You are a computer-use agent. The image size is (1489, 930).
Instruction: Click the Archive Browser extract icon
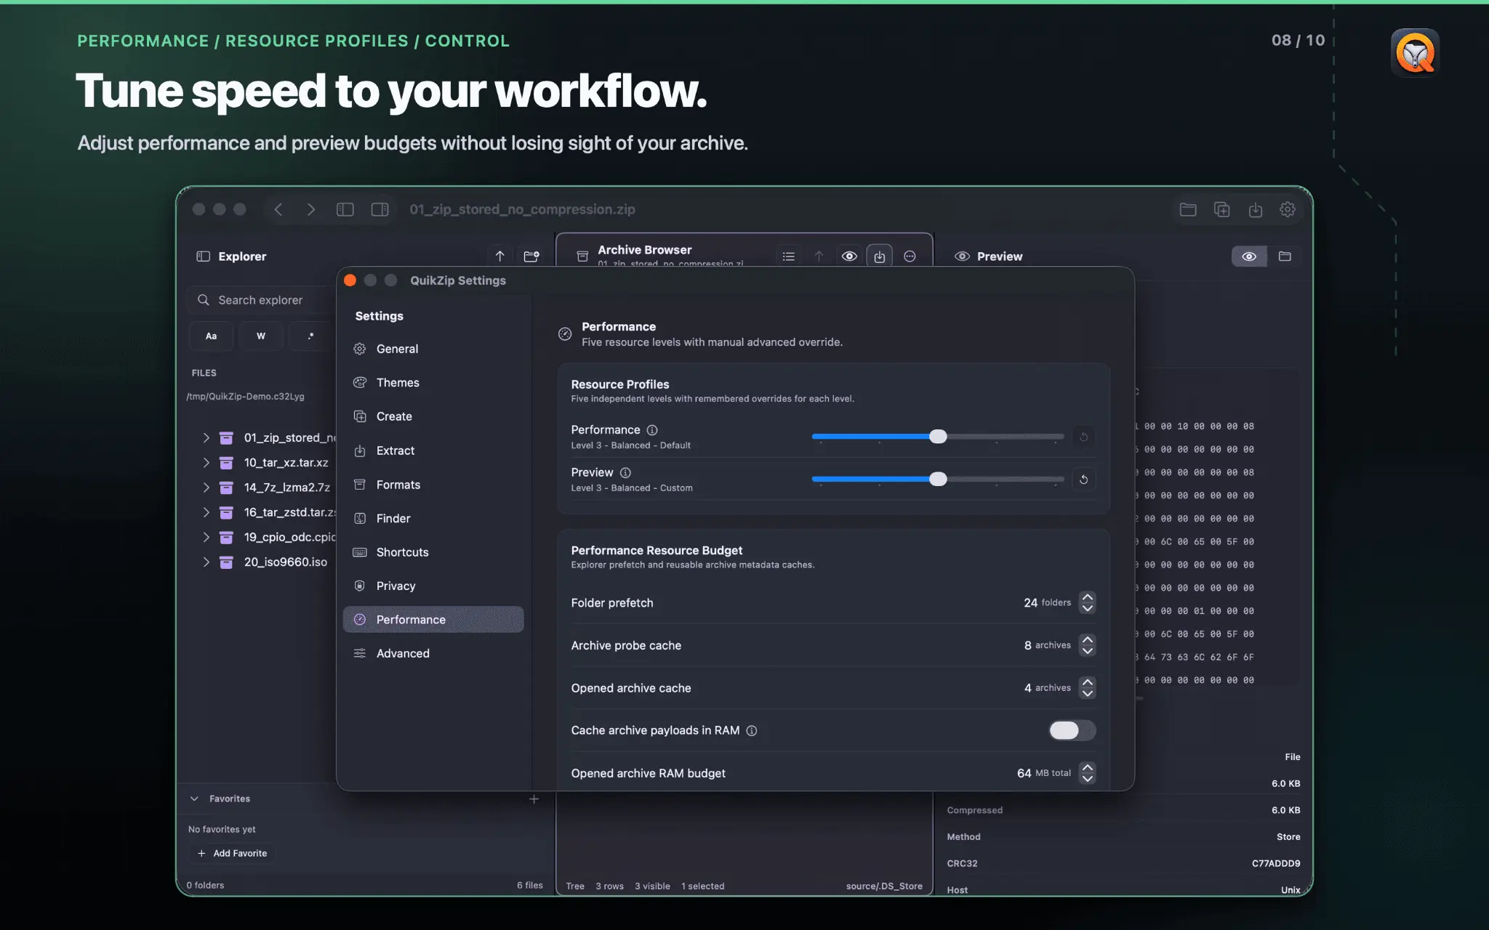pyautogui.click(x=880, y=256)
